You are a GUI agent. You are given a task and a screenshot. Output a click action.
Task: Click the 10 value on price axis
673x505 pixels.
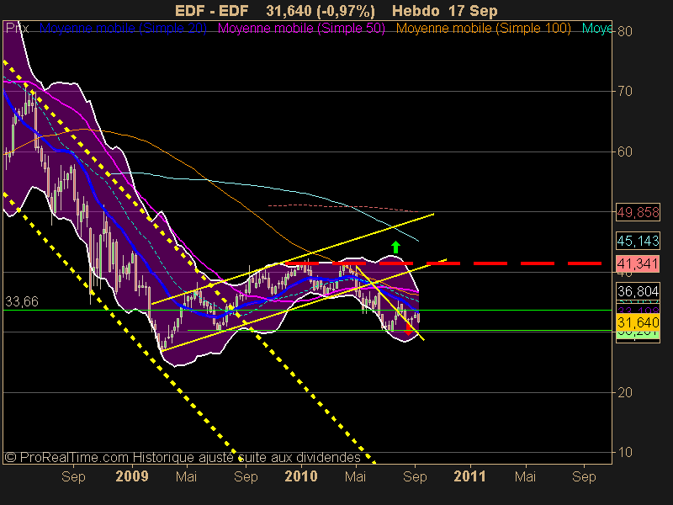pyautogui.click(x=625, y=452)
